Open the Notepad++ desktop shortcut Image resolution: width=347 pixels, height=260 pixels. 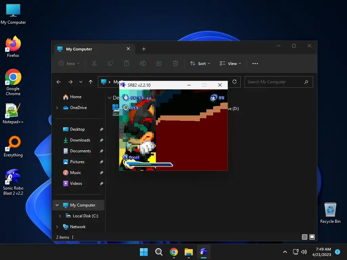13,113
